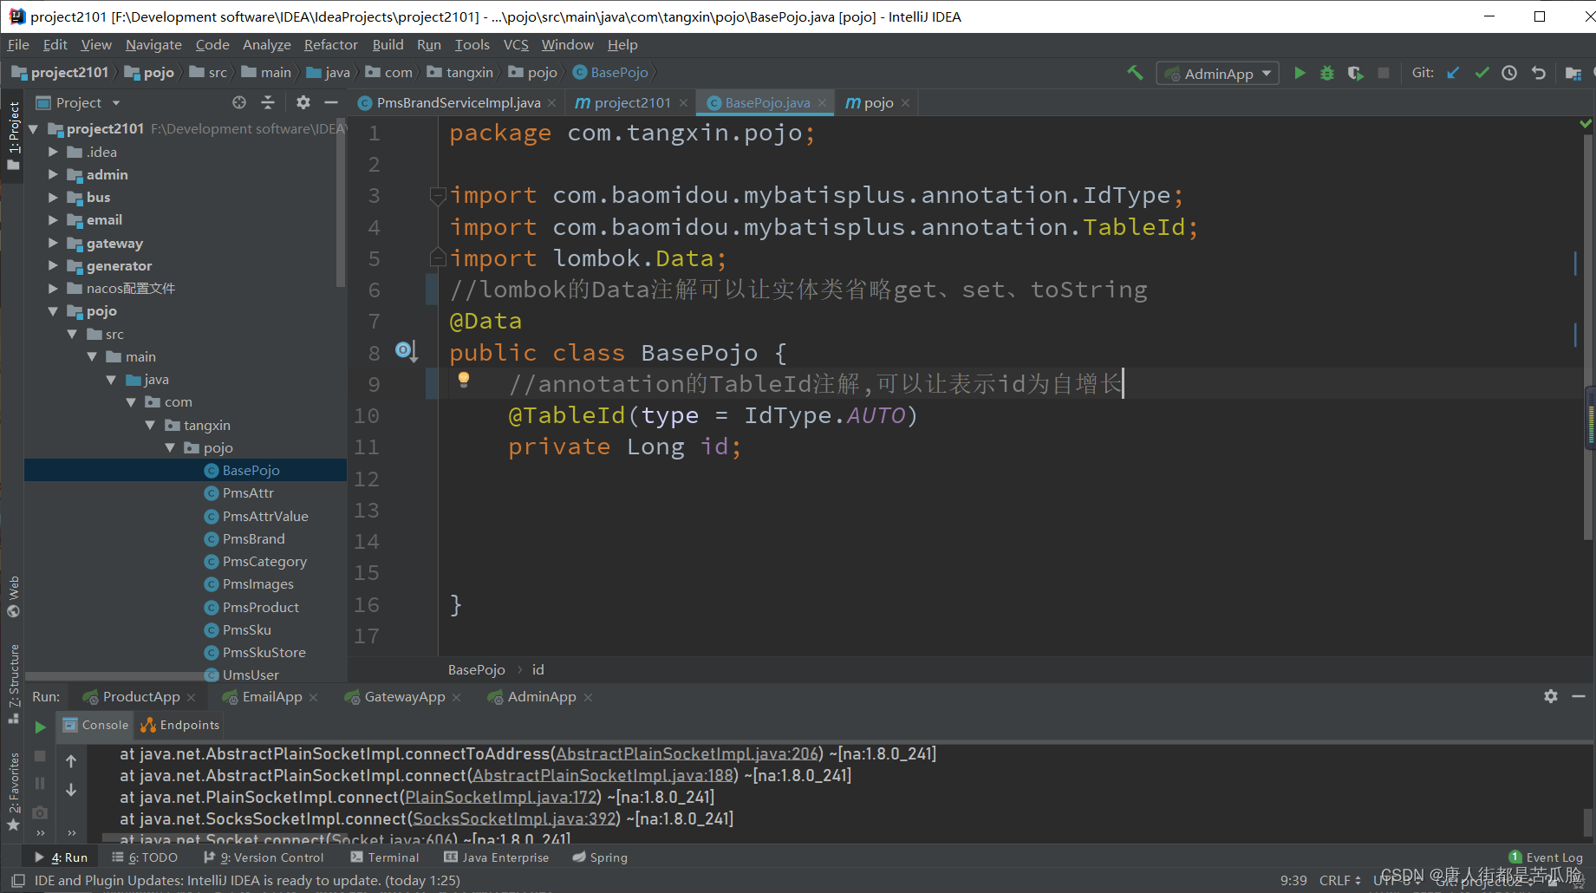Switch to PmsBrandServiceImpl.java editor tab
The width and height of the screenshot is (1596, 893).
pyautogui.click(x=458, y=102)
